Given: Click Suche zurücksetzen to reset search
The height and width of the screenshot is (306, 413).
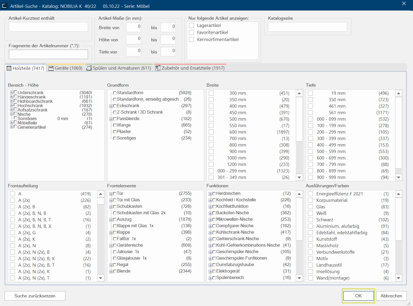Looking at the screenshot, I should 35,296.
